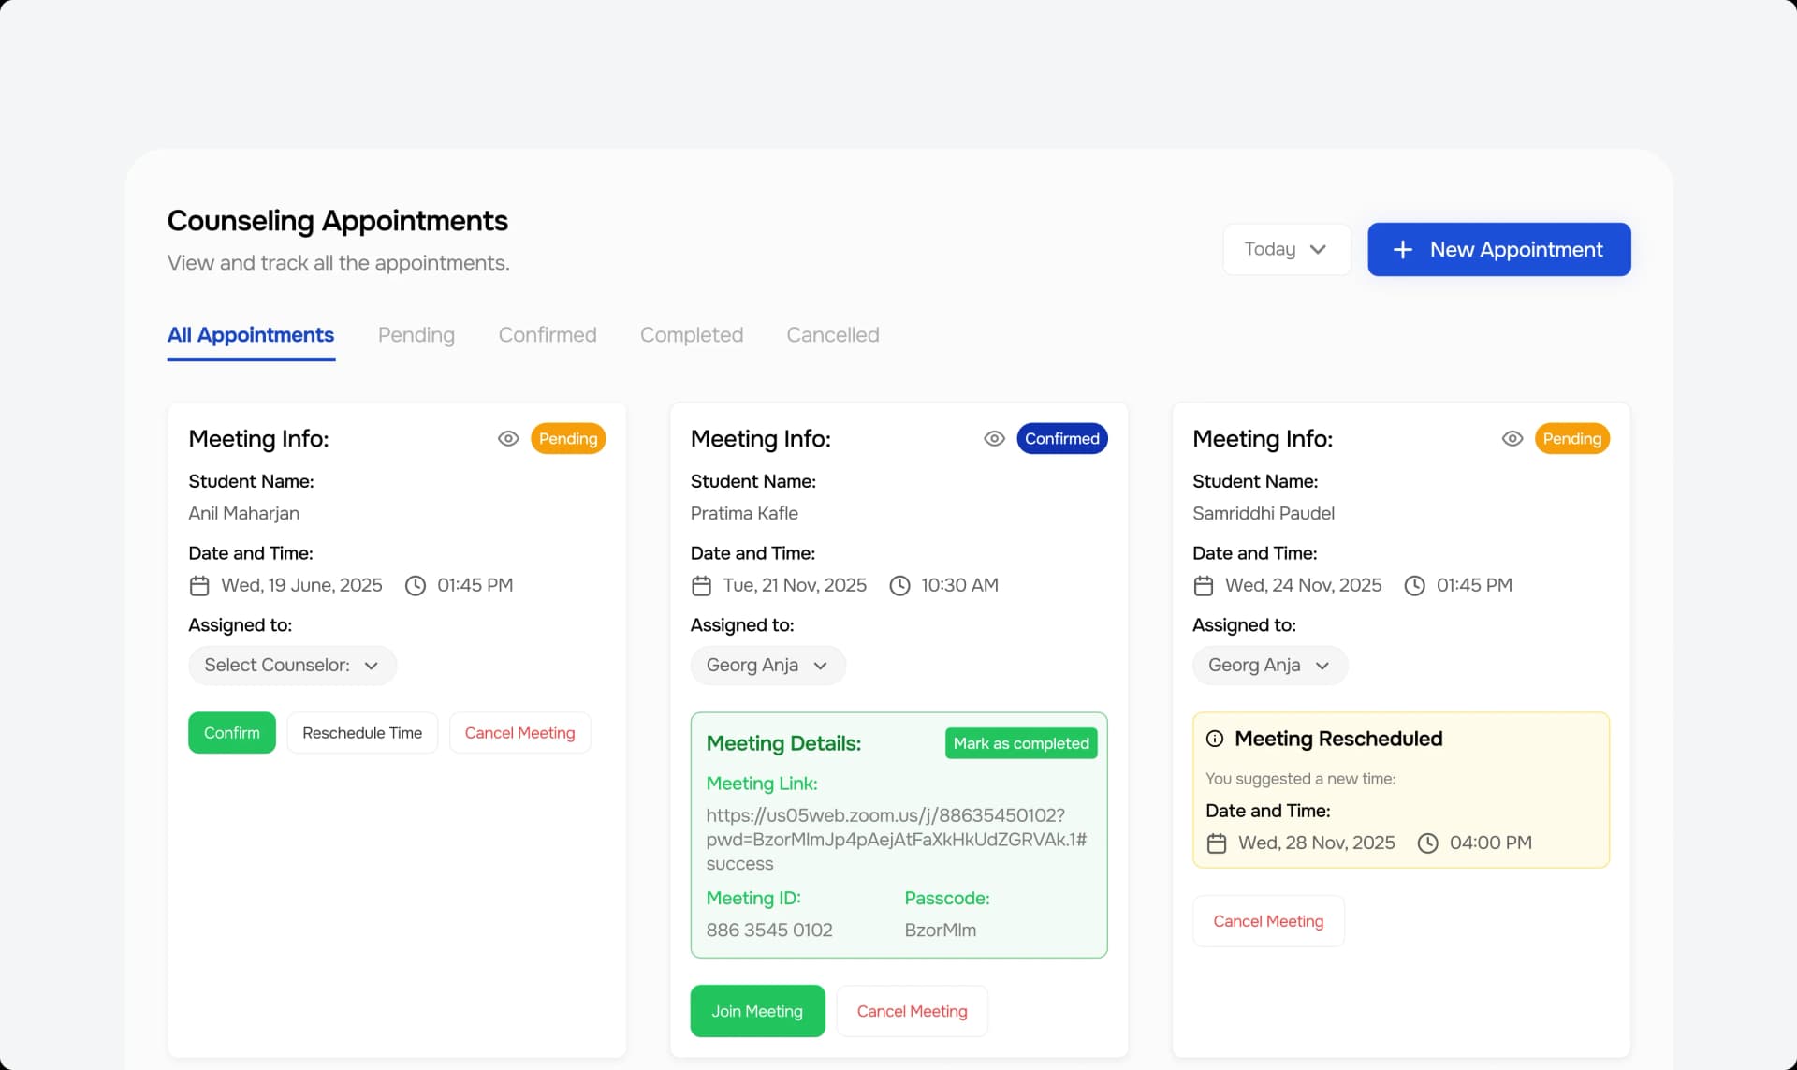
Task: Switch to the Confirmed tab
Action: (548, 334)
